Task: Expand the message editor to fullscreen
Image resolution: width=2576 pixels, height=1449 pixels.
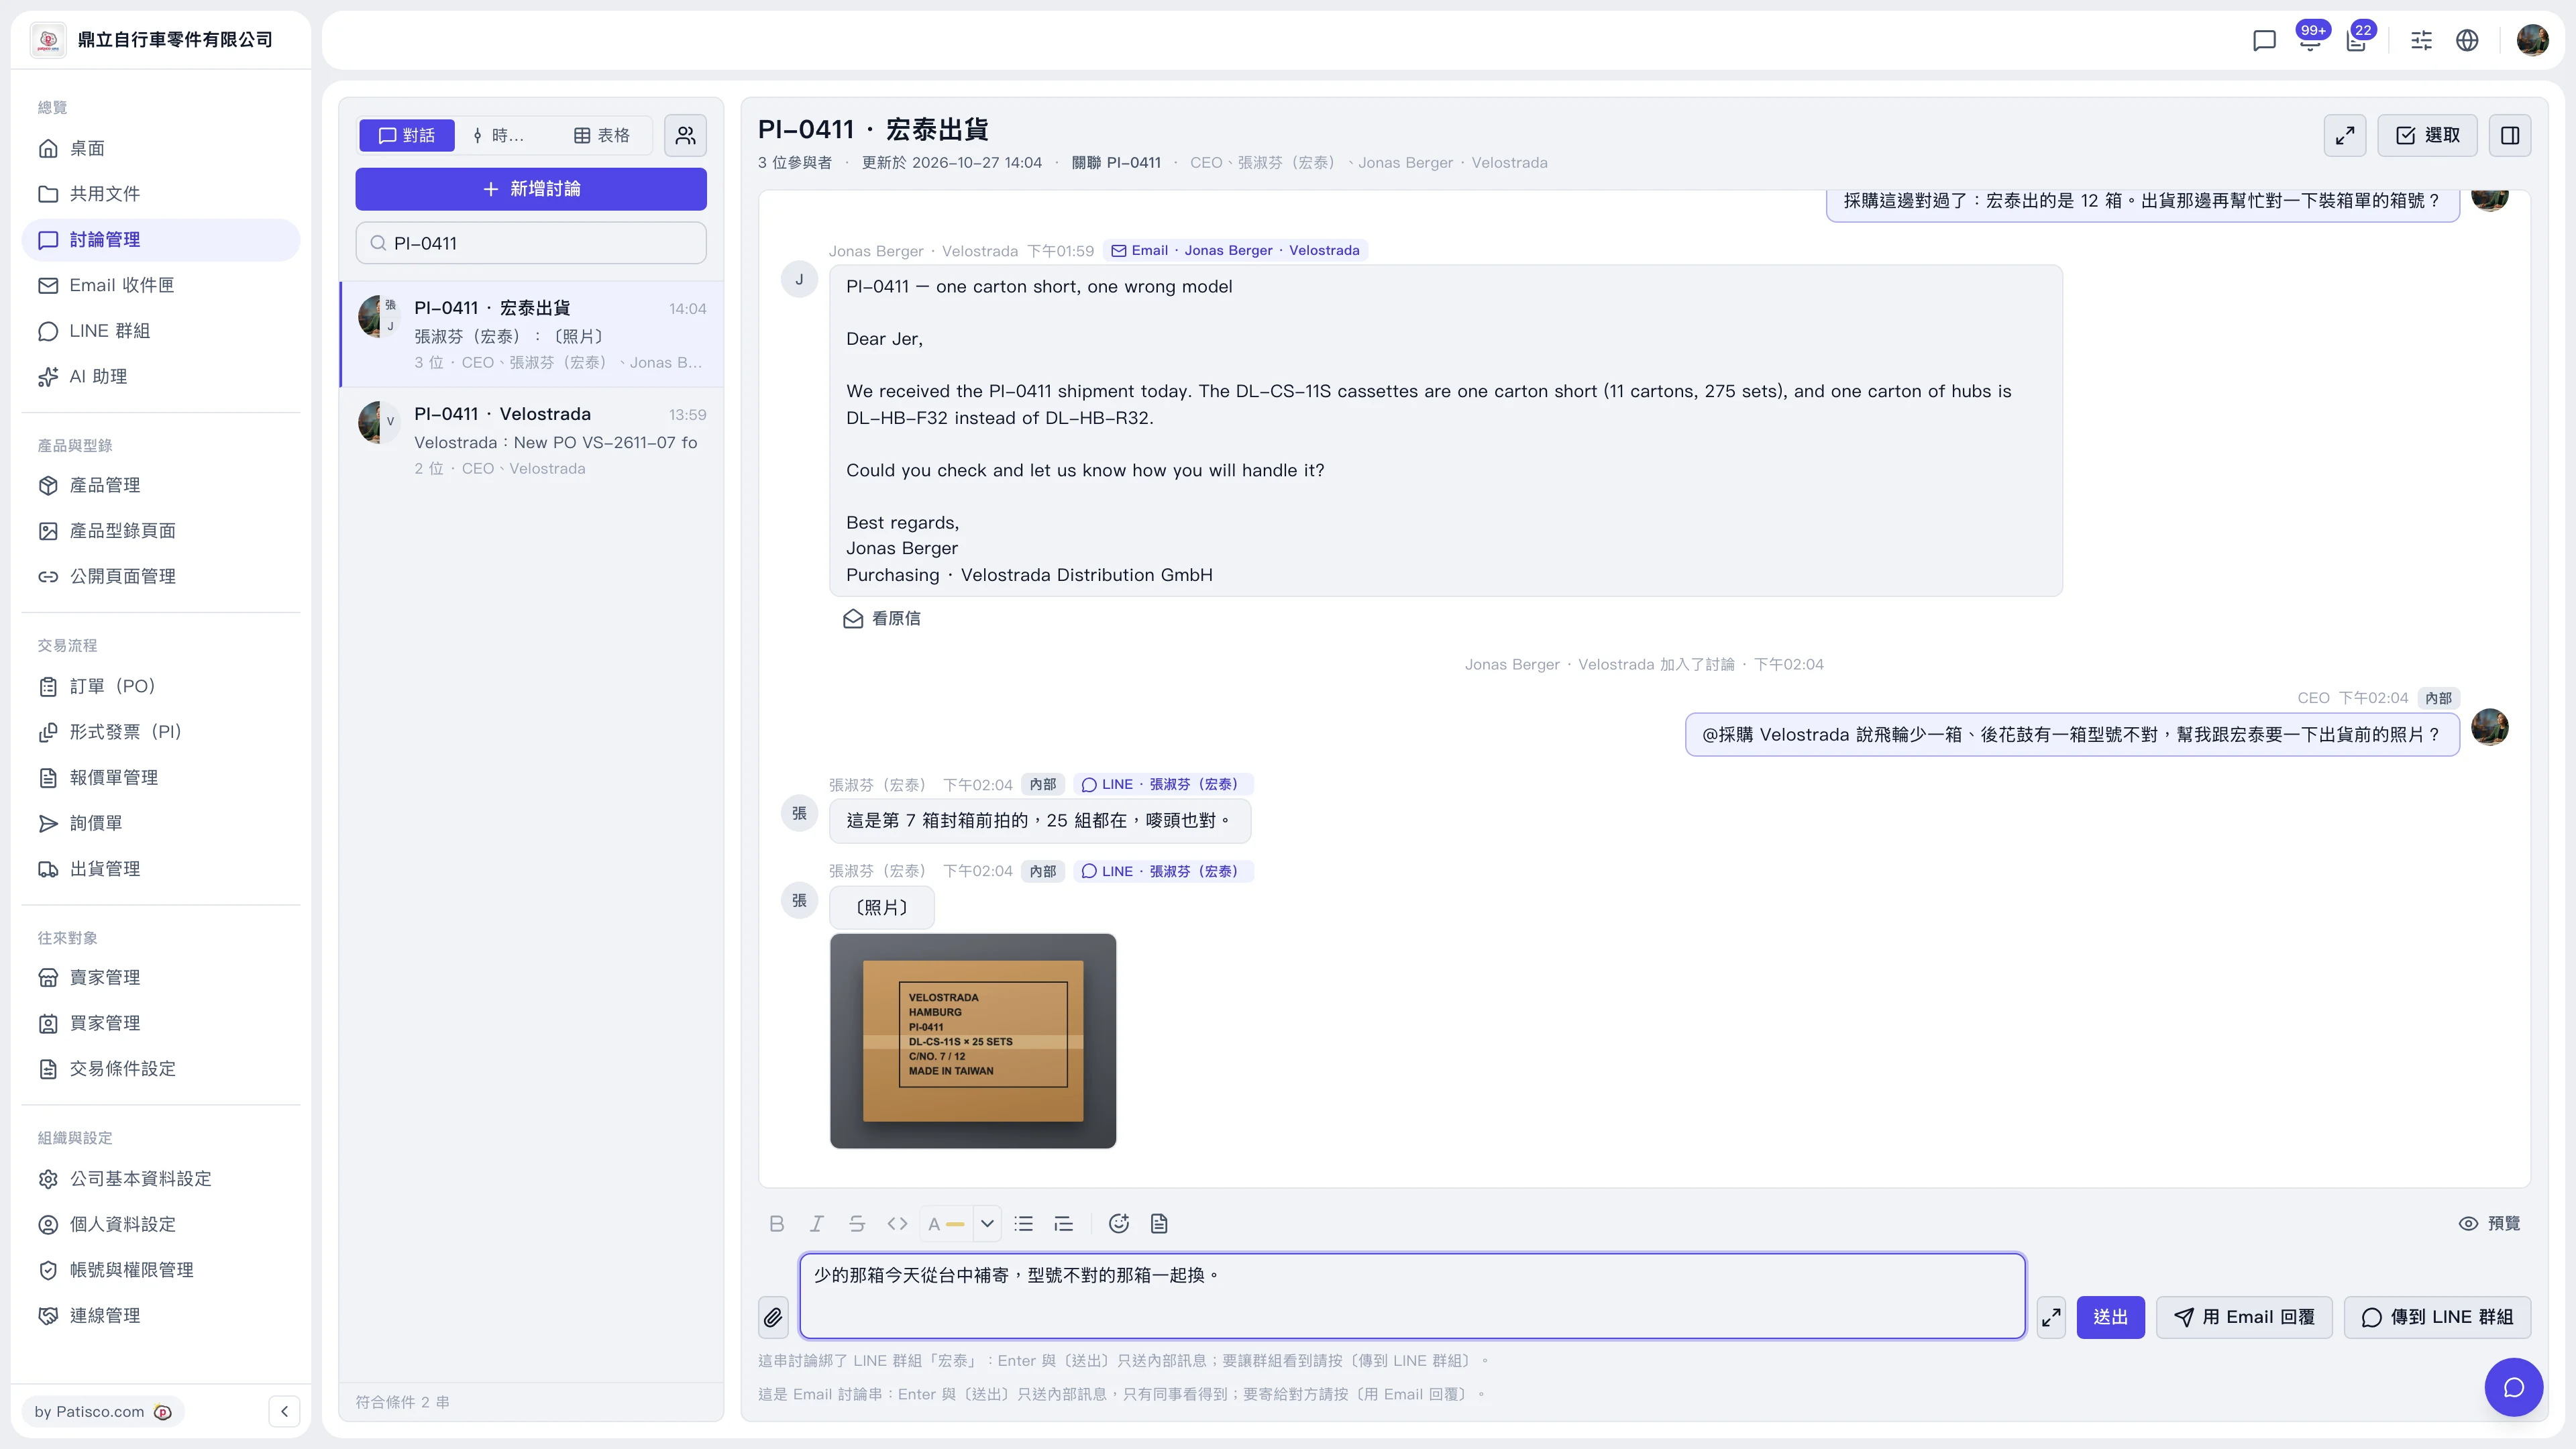Action: (x=2051, y=1317)
